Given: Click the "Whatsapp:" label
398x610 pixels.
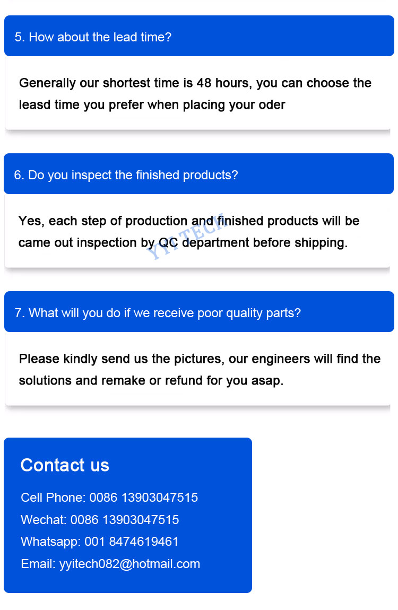Looking at the screenshot, I should 51,542.
